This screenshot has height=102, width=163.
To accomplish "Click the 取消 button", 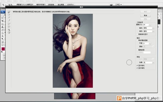I will pos(145,16).
